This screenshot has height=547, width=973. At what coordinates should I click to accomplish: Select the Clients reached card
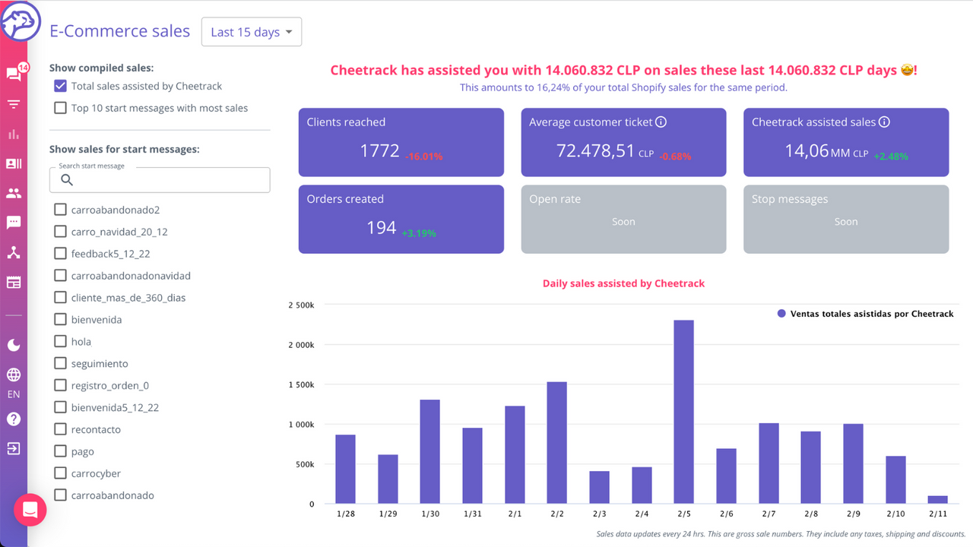pos(401,142)
